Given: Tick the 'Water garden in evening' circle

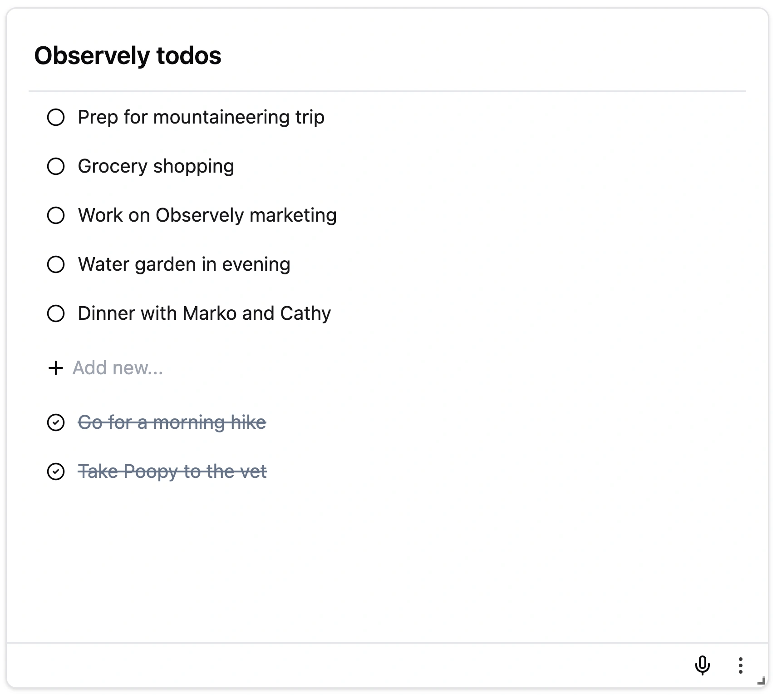Looking at the screenshot, I should [x=56, y=264].
